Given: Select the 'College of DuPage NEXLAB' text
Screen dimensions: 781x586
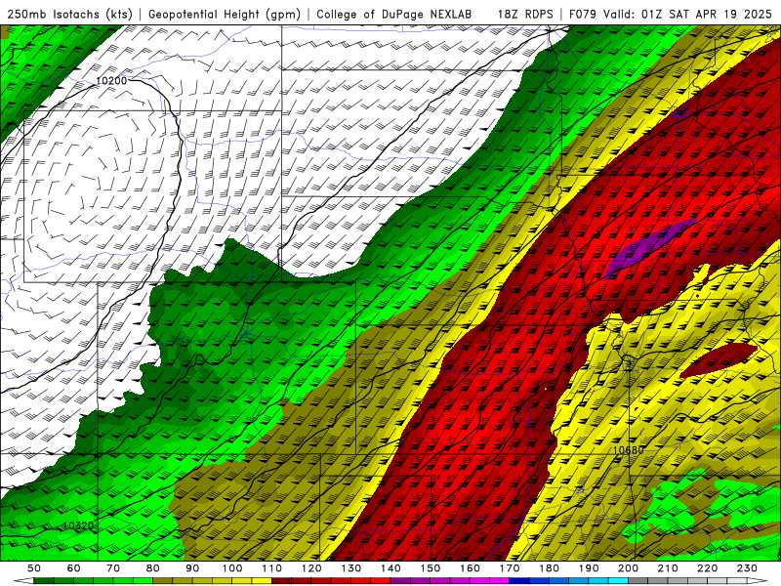Looking at the screenshot, I should 394,14.
